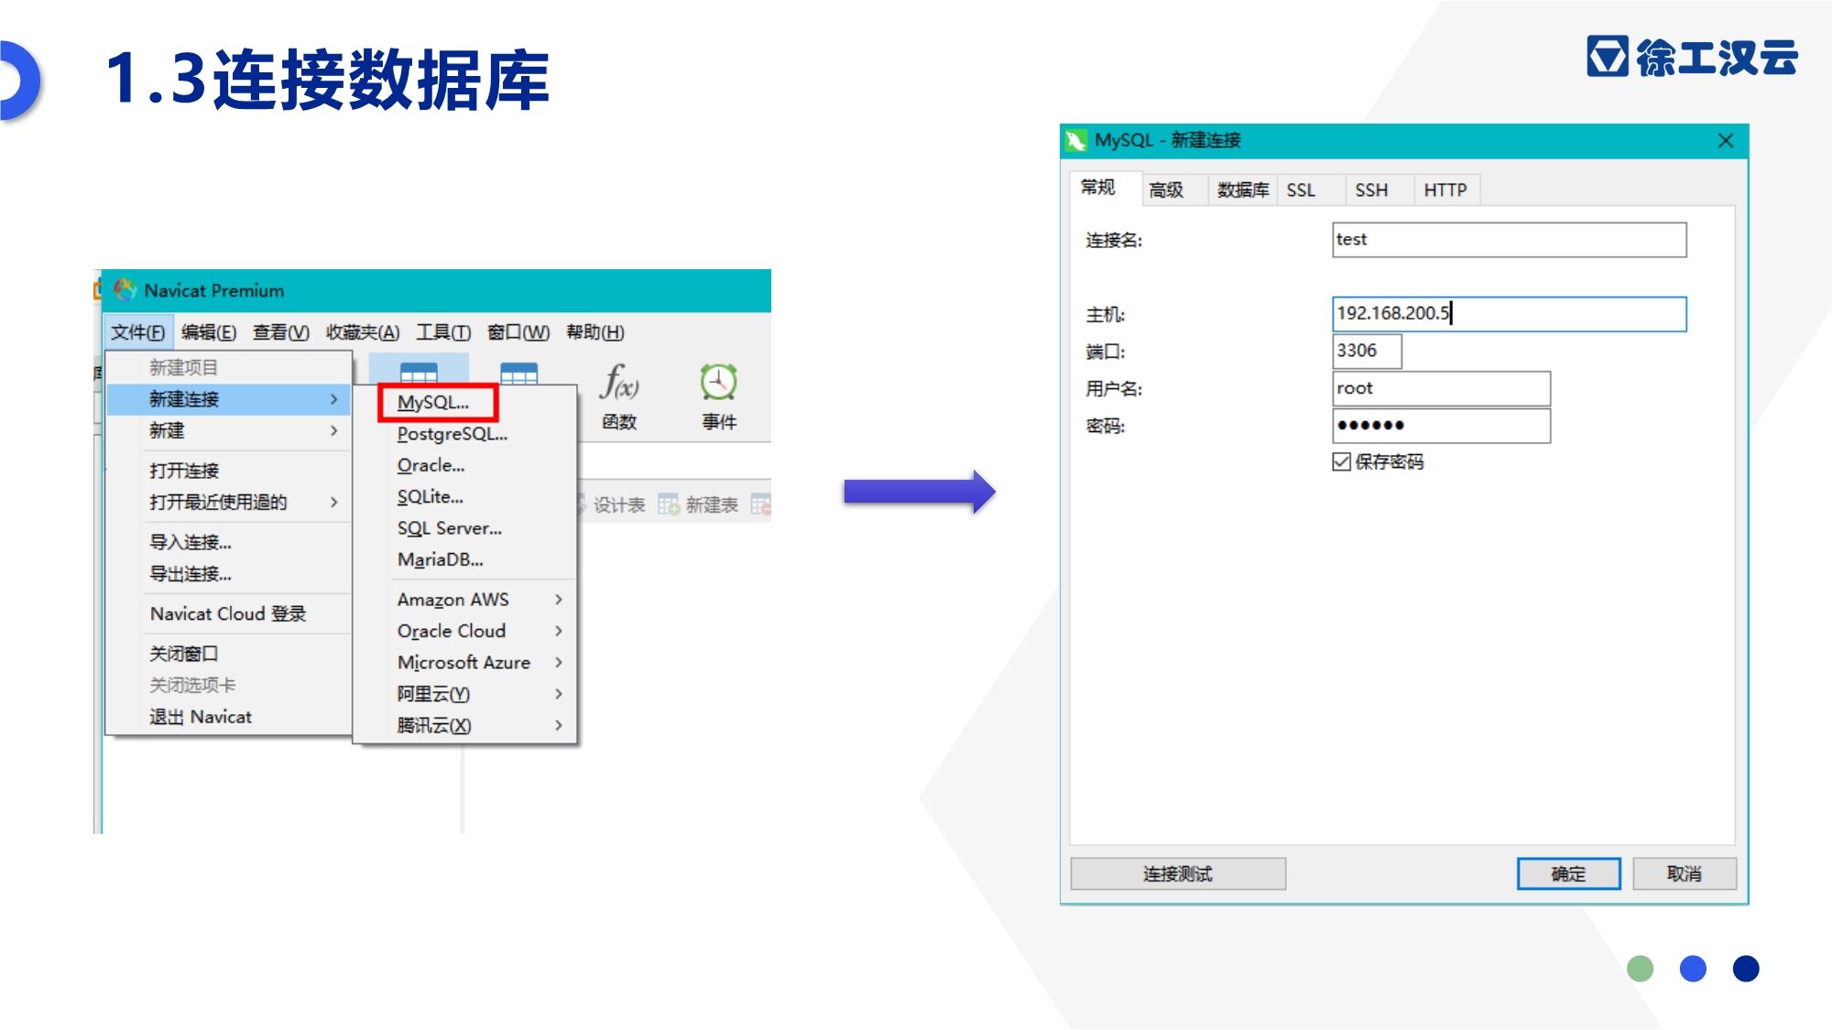Choose Oracle... connection type

(x=431, y=465)
